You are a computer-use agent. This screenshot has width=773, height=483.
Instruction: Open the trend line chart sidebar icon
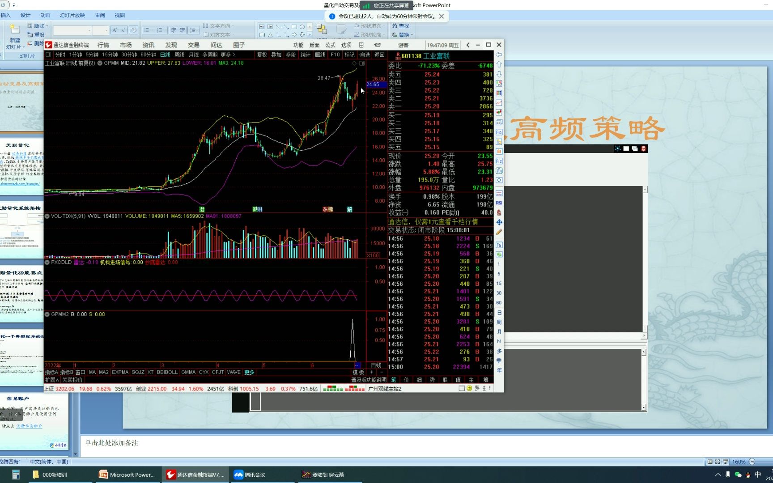tap(499, 103)
